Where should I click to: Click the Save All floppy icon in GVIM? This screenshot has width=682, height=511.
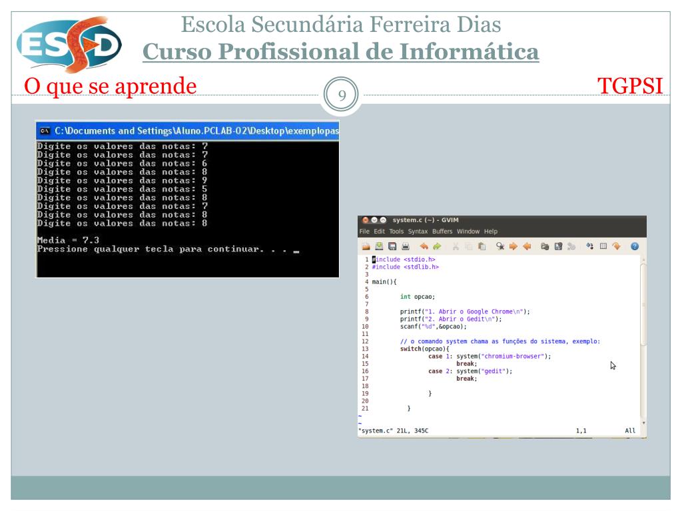click(x=392, y=246)
